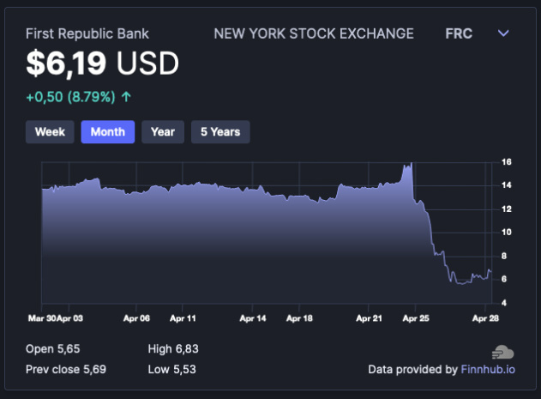Image resolution: width=541 pixels, height=399 pixels.
Task: Show the Year chart view
Action: [163, 131]
